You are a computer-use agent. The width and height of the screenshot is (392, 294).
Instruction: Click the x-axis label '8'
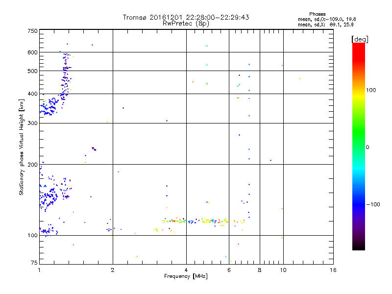point(260,270)
